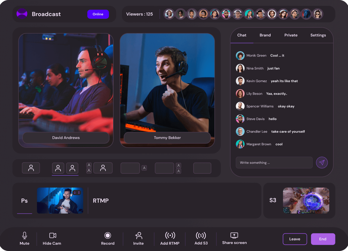This screenshot has width=348, height=251.
Task: Switch to the Chat tab
Action: (x=242, y=35)
